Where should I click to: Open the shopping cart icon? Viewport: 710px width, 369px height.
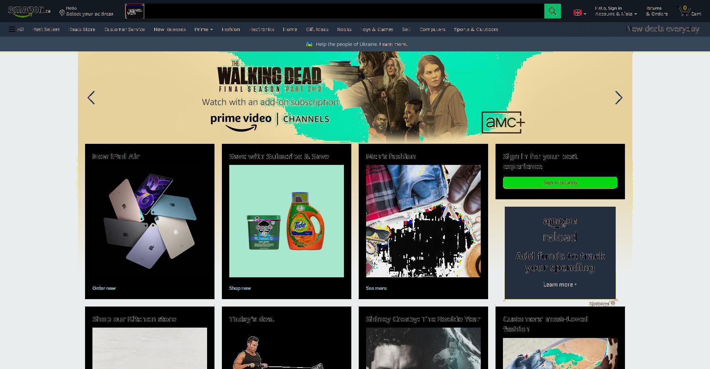(x=689, y=11)
